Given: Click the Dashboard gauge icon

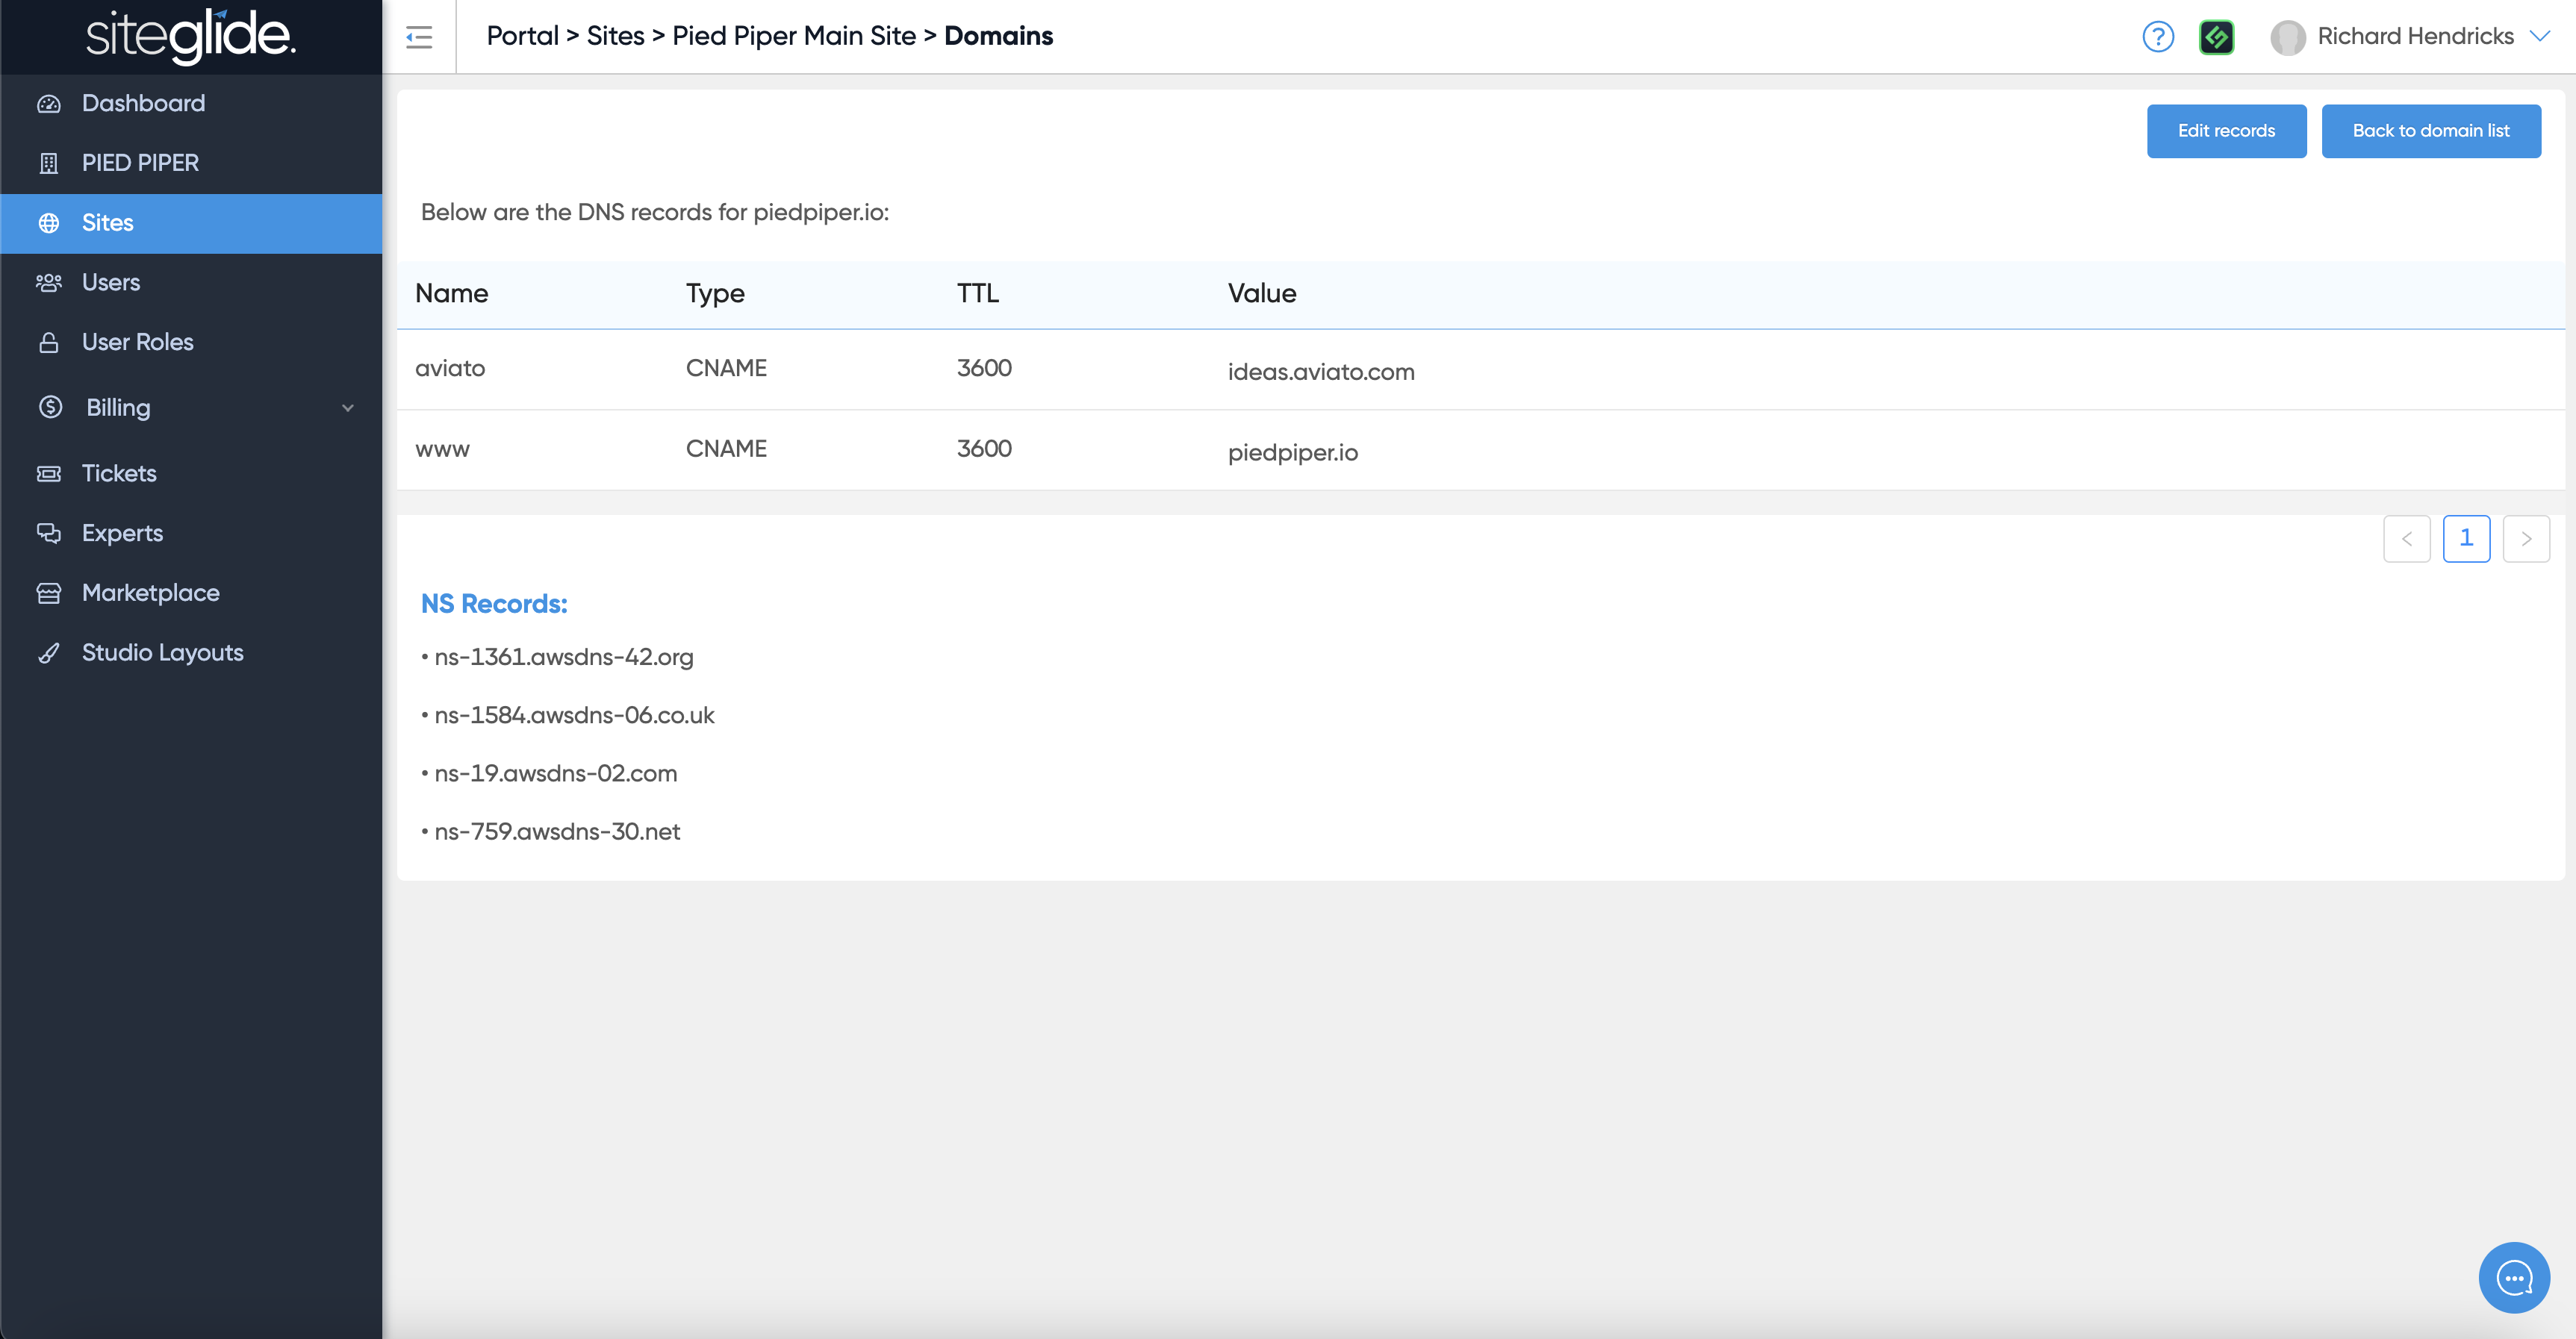Looking at the screenshot, I should [49, 104].
